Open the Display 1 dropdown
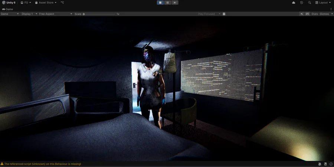Screen dimensions: 334x167 pos(29,14)
